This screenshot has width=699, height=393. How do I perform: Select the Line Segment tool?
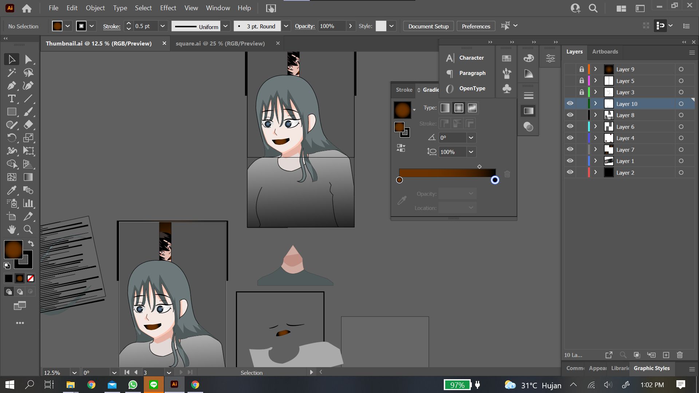point(28,99)
